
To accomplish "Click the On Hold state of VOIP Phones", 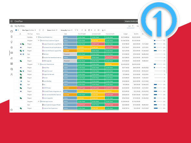I will click(x=70, y=88).
